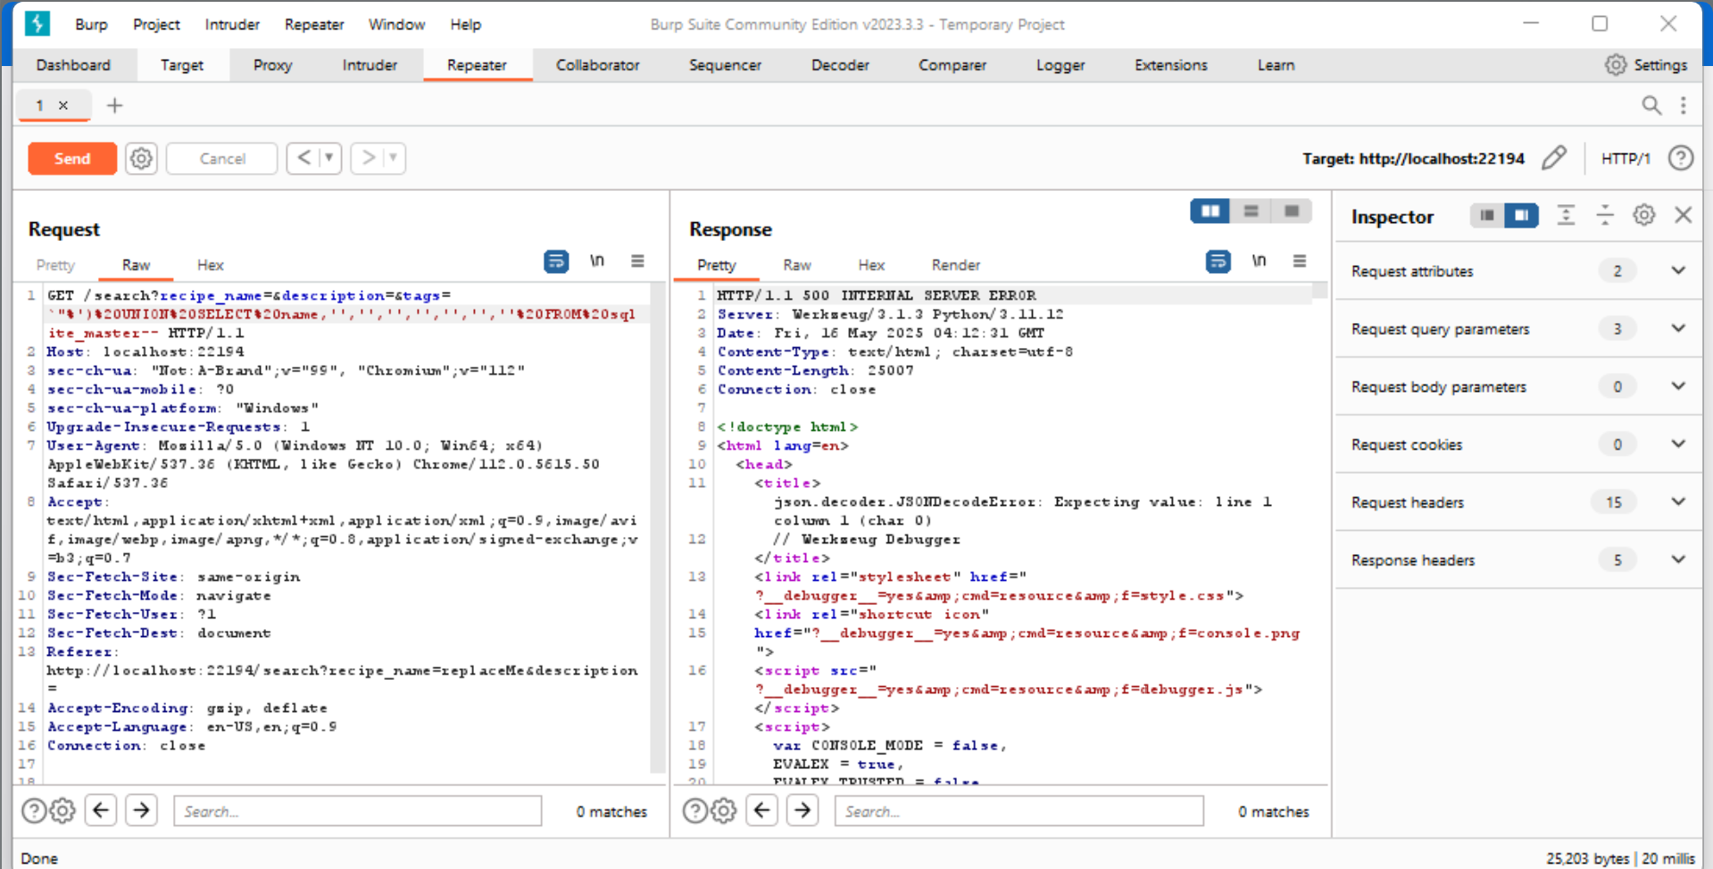Edit target with the pencil icon

[1554, 158]
